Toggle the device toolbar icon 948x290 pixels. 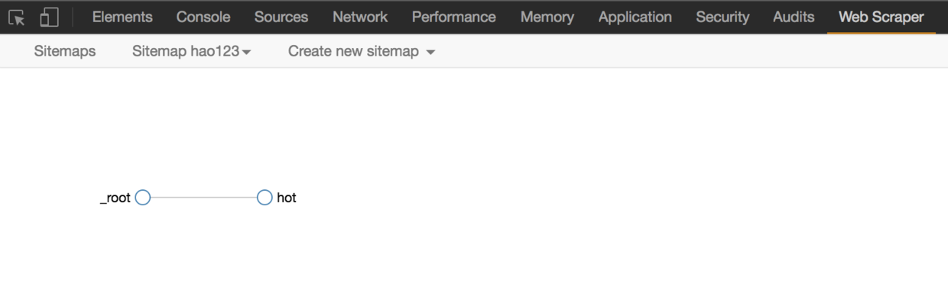click(x=49, y=17)
